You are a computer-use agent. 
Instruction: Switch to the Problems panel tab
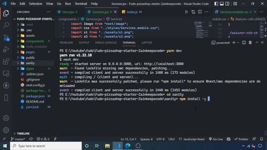[x=66, y=42]
